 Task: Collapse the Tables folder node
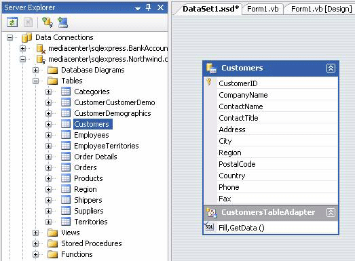[35, 81]
